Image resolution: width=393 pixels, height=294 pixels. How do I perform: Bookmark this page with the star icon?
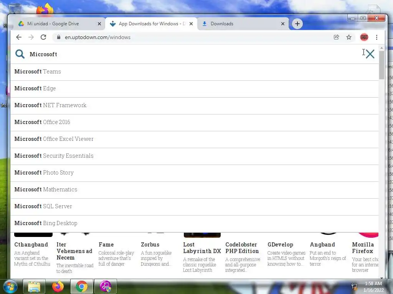click(x=348, y=37)
